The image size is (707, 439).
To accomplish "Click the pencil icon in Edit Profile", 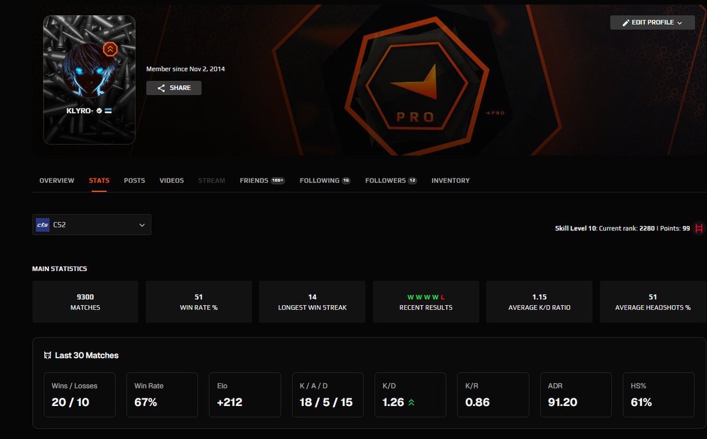I will coord(626,22).
